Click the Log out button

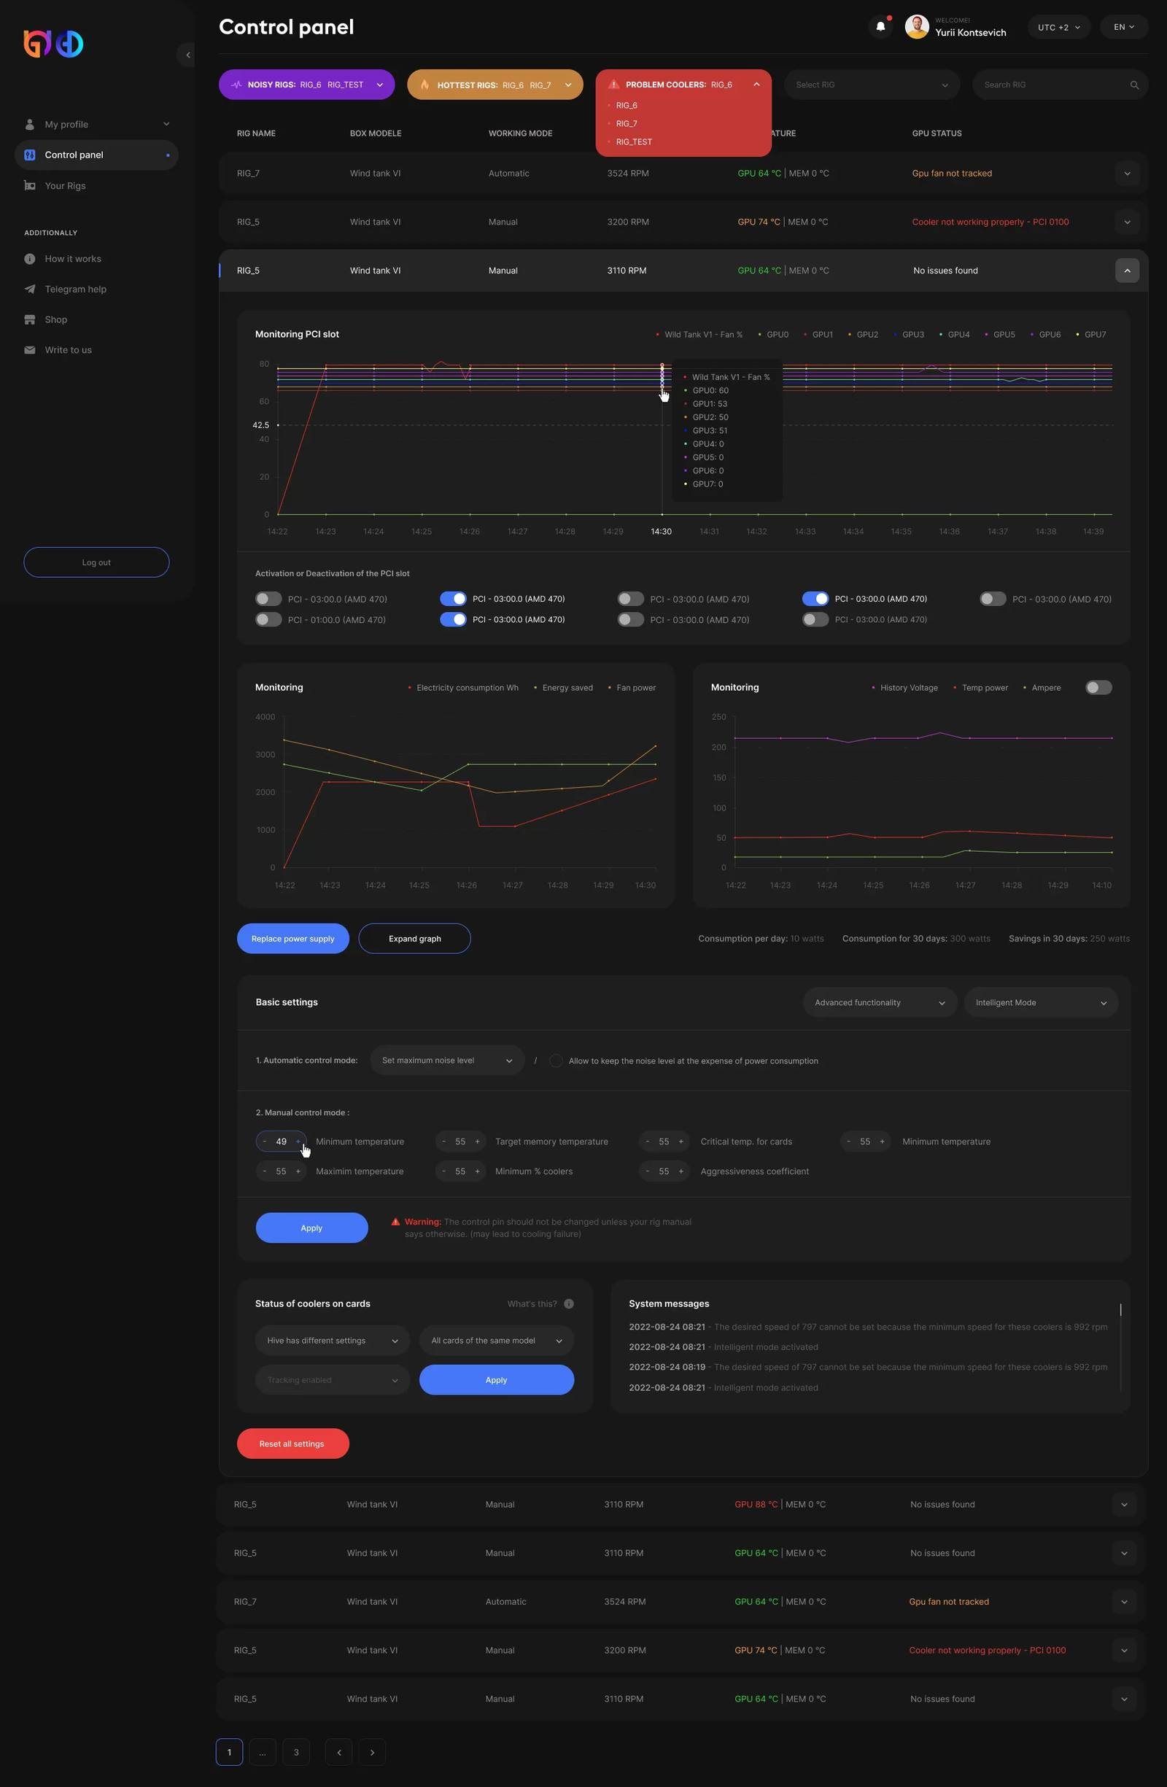coord(96,562)
